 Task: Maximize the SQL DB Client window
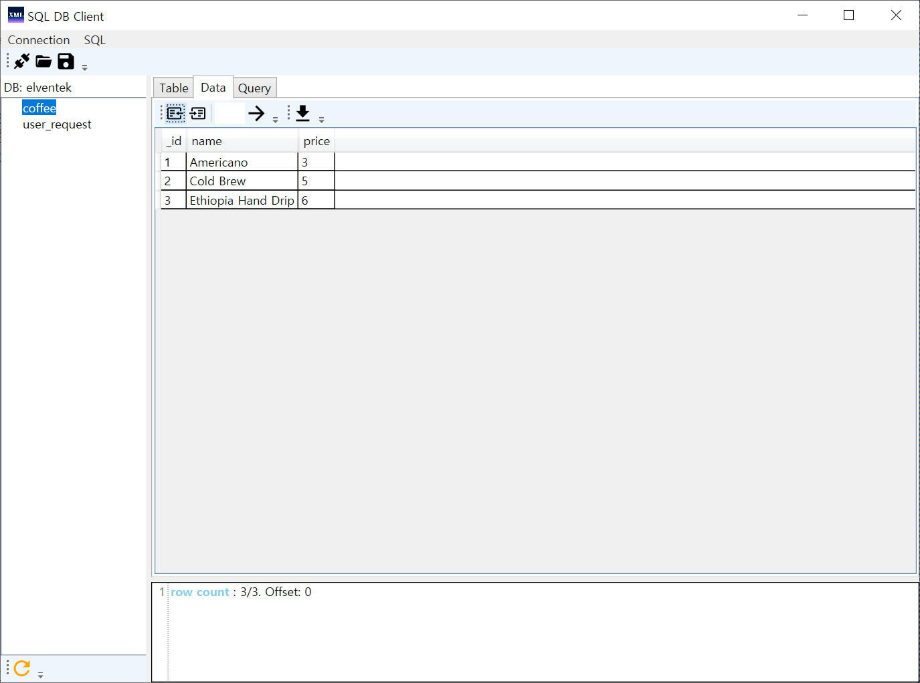[x=849, y=15]
